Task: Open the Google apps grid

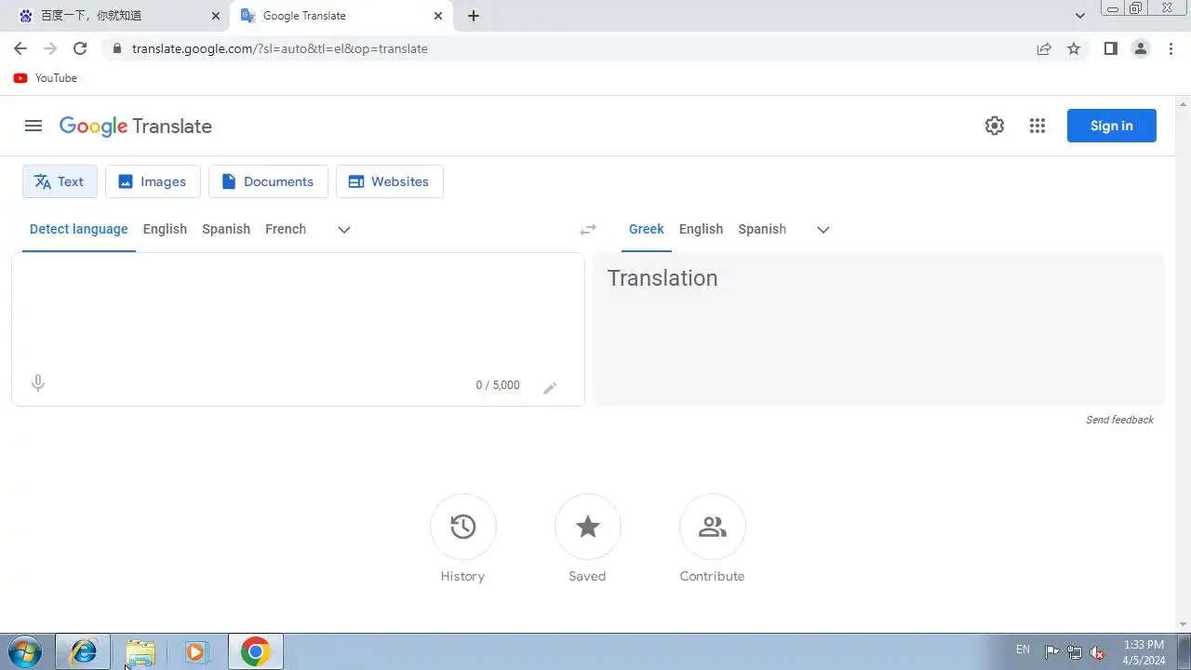Action: click(1037, 126)
